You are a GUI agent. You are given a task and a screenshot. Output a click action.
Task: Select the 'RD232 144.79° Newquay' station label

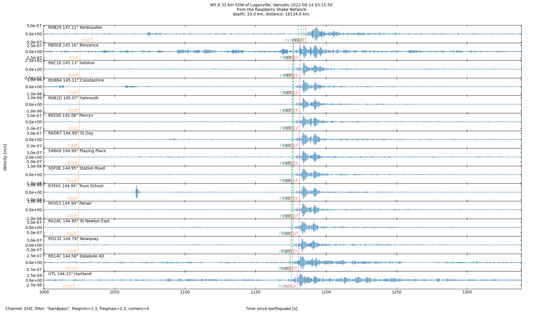point(73,239)
